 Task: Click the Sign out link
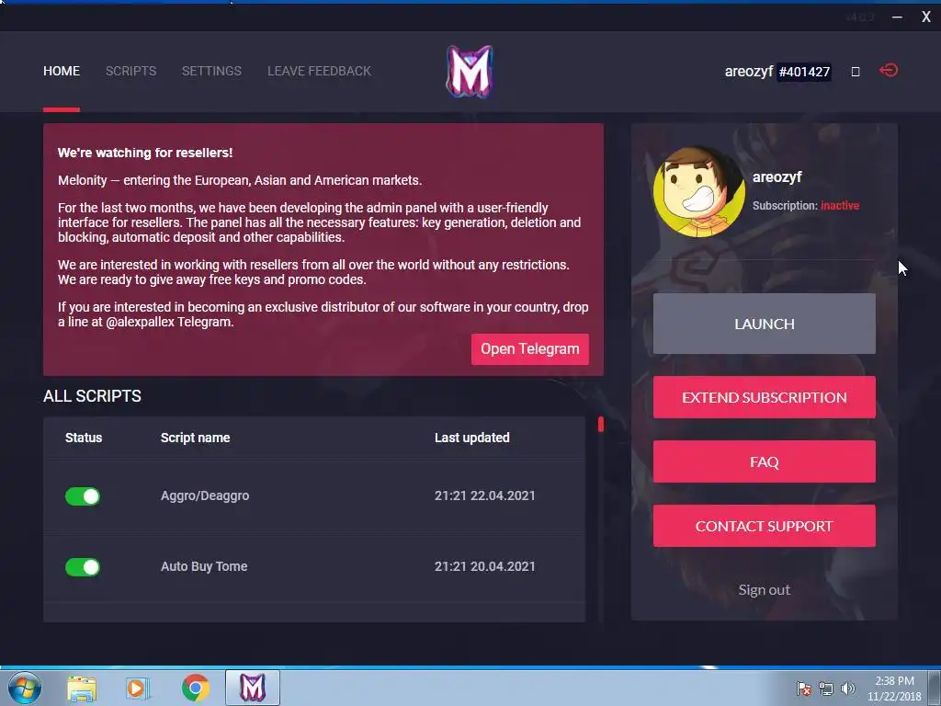764,590
